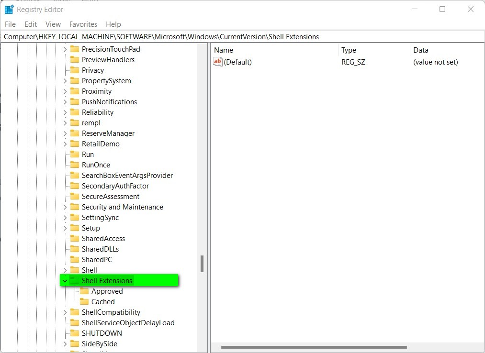Open the Help menu
Screen dimensions: 485x353
pyautogui.click(x=113, y=24)
